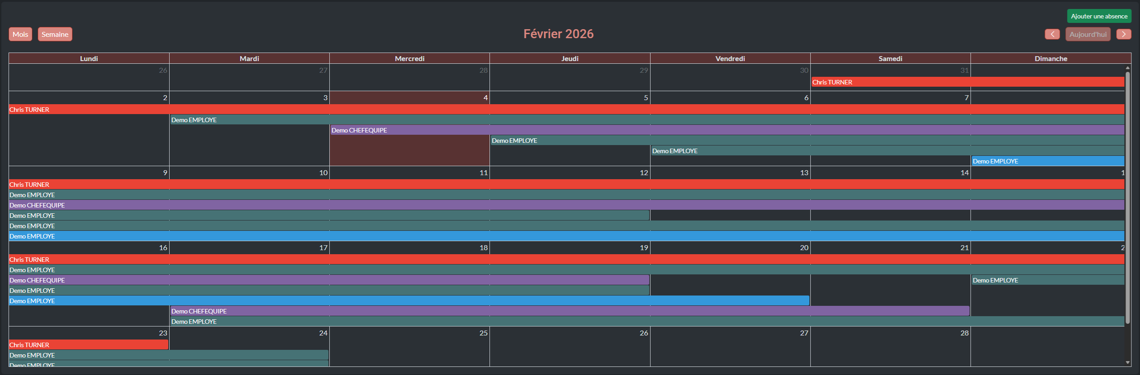The height and width of the screenshot is (375, 1140).
Task: Click day number 25 in the calendar
Action: pyautogui.click(x=483, y=333)
